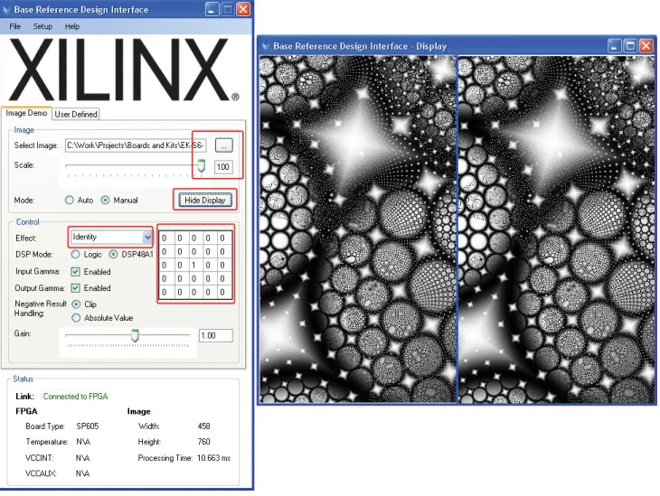The height and width of the screenshot is (496, 660).
Task: Uncheck the Input Gamma Enabled checkbox
Action: 75,272
